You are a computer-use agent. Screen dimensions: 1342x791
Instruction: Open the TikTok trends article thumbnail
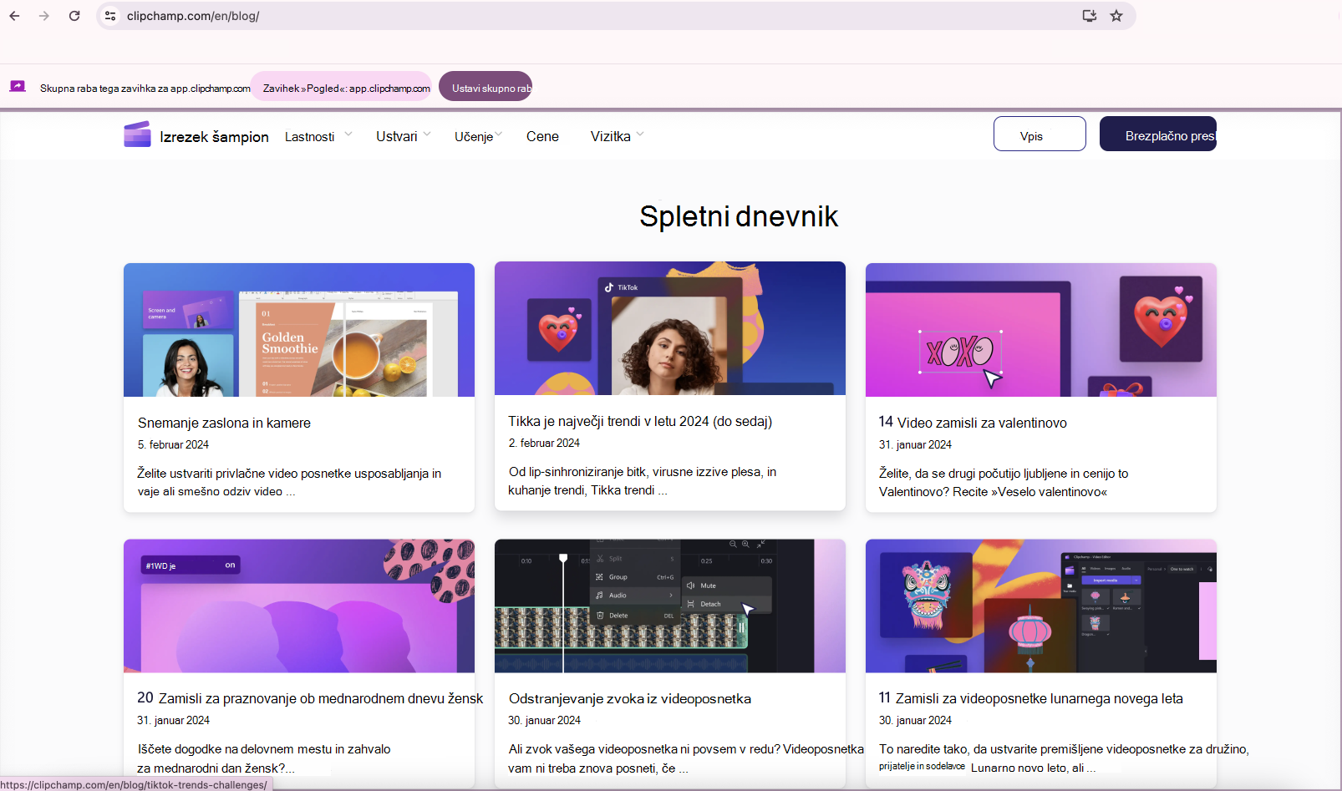tap(670, 328)
